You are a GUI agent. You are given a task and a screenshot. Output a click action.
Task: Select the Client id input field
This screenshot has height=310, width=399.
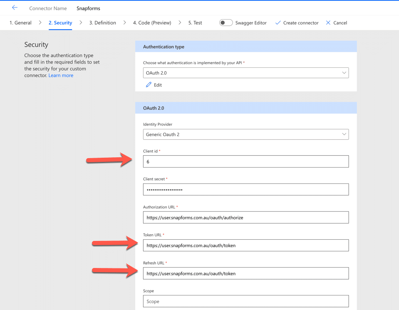click(x=246, y=161)
